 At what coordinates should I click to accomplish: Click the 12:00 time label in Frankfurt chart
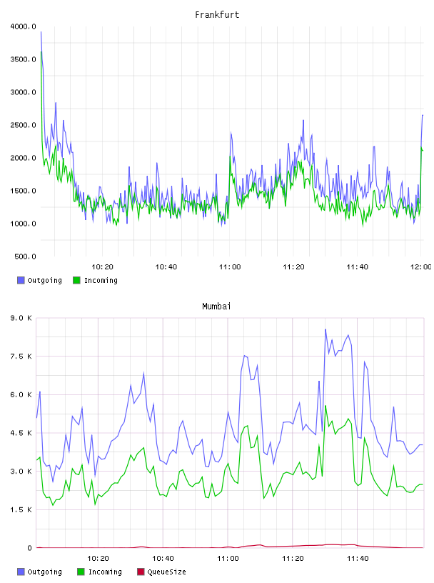420,267
